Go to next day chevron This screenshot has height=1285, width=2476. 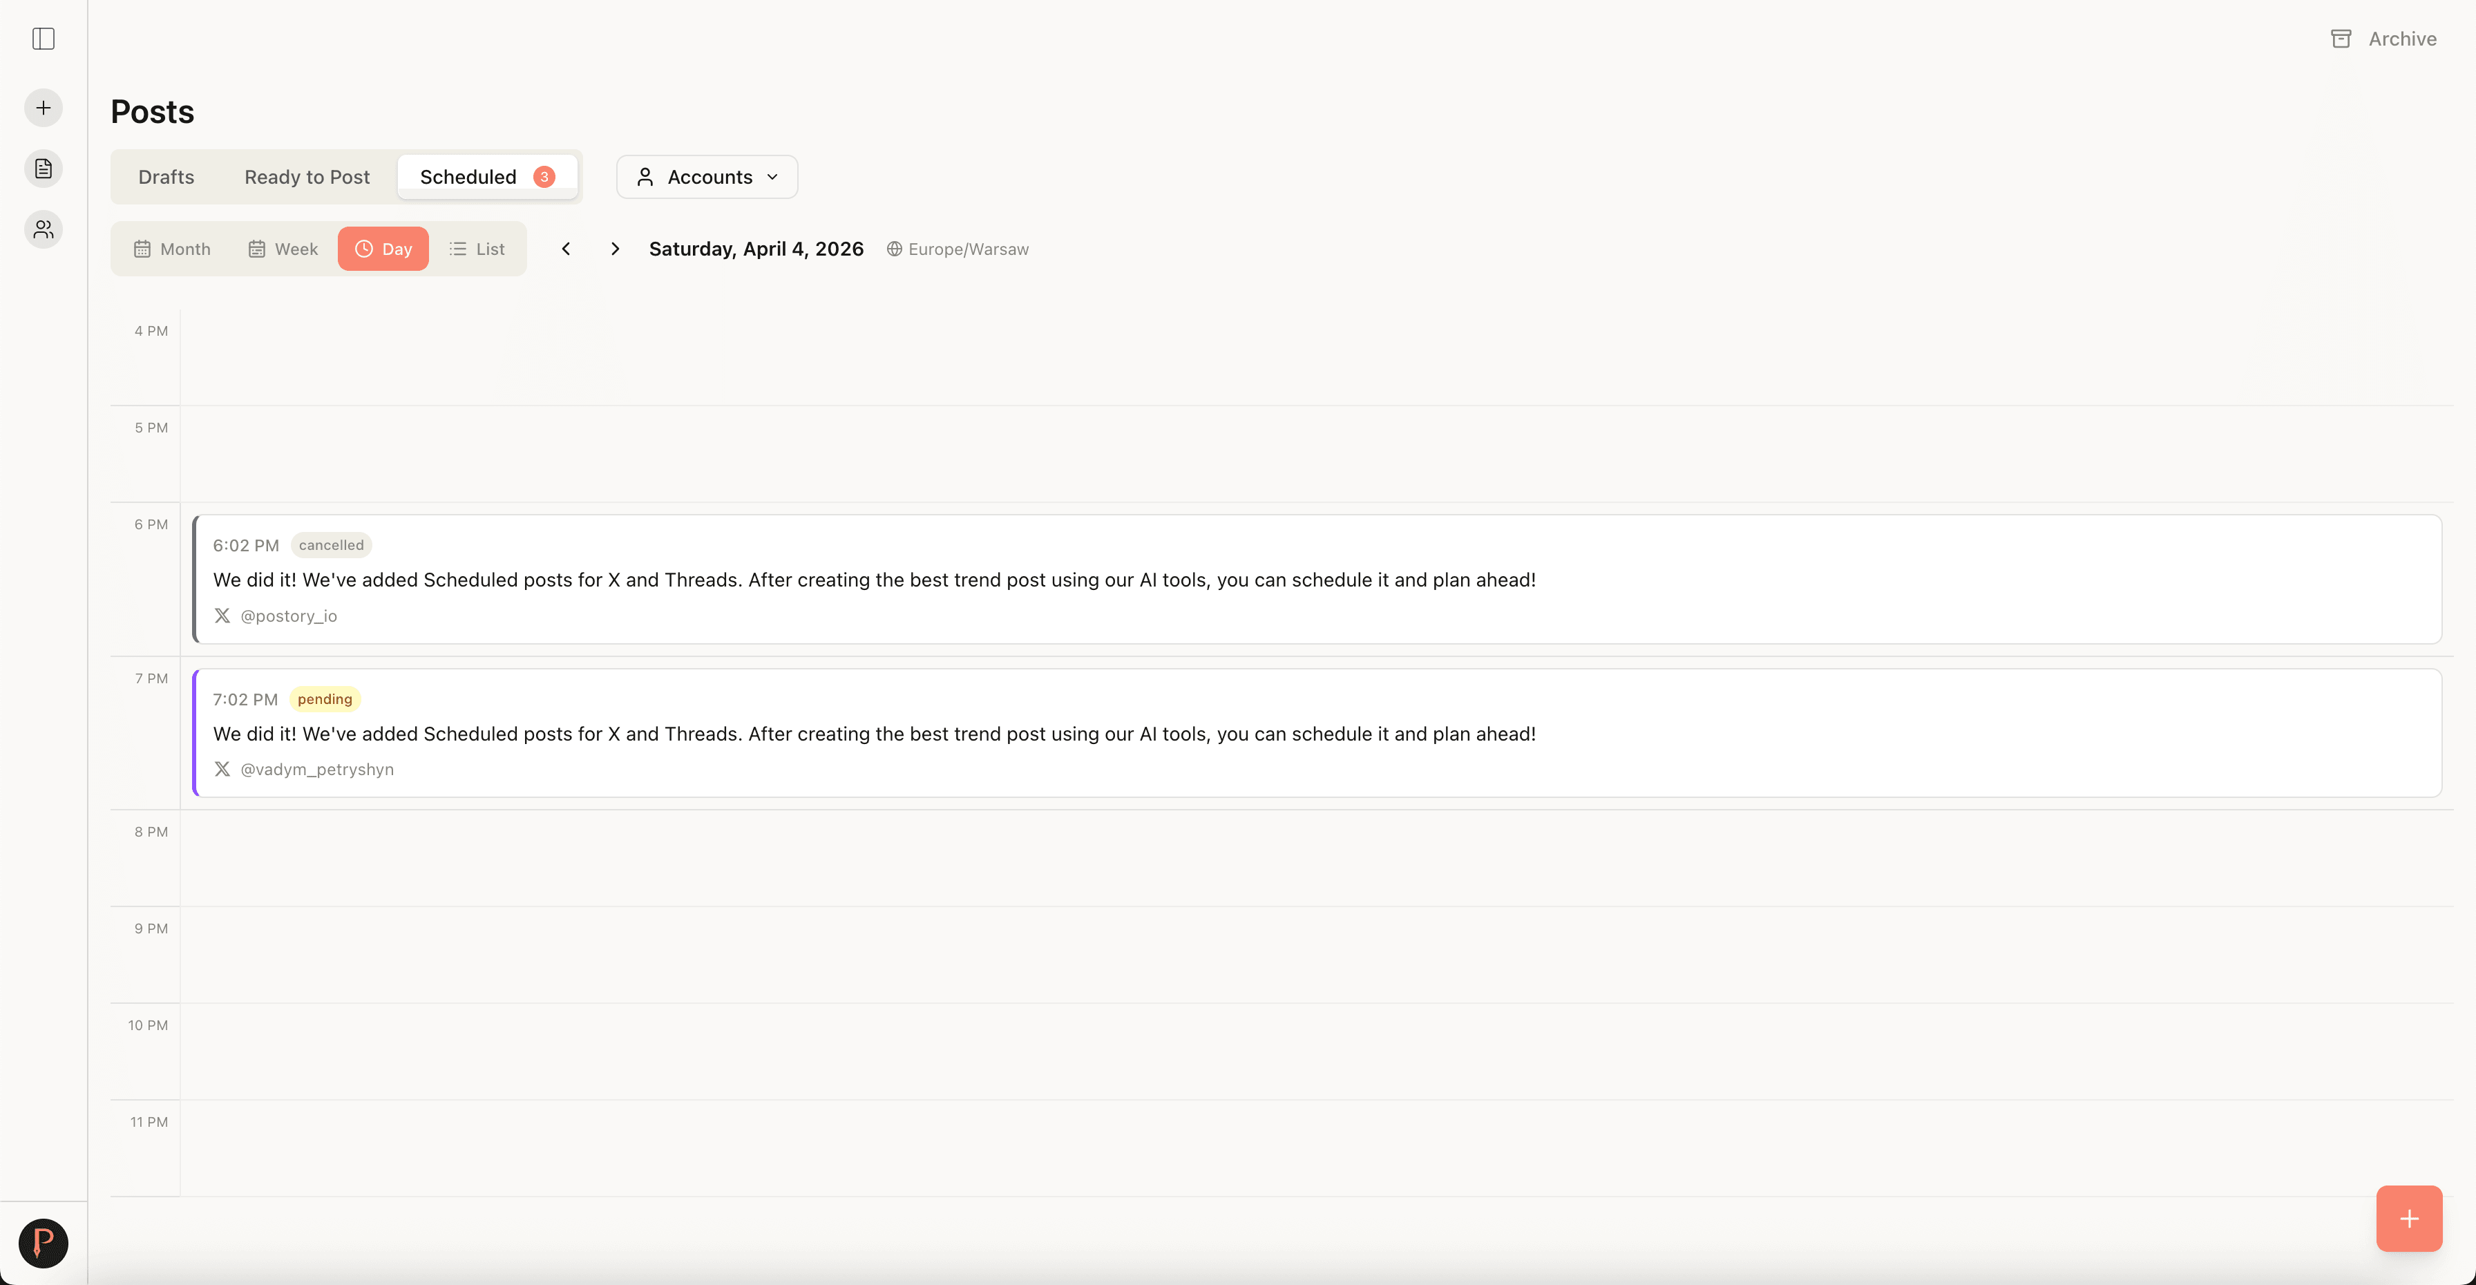(615, 249)
